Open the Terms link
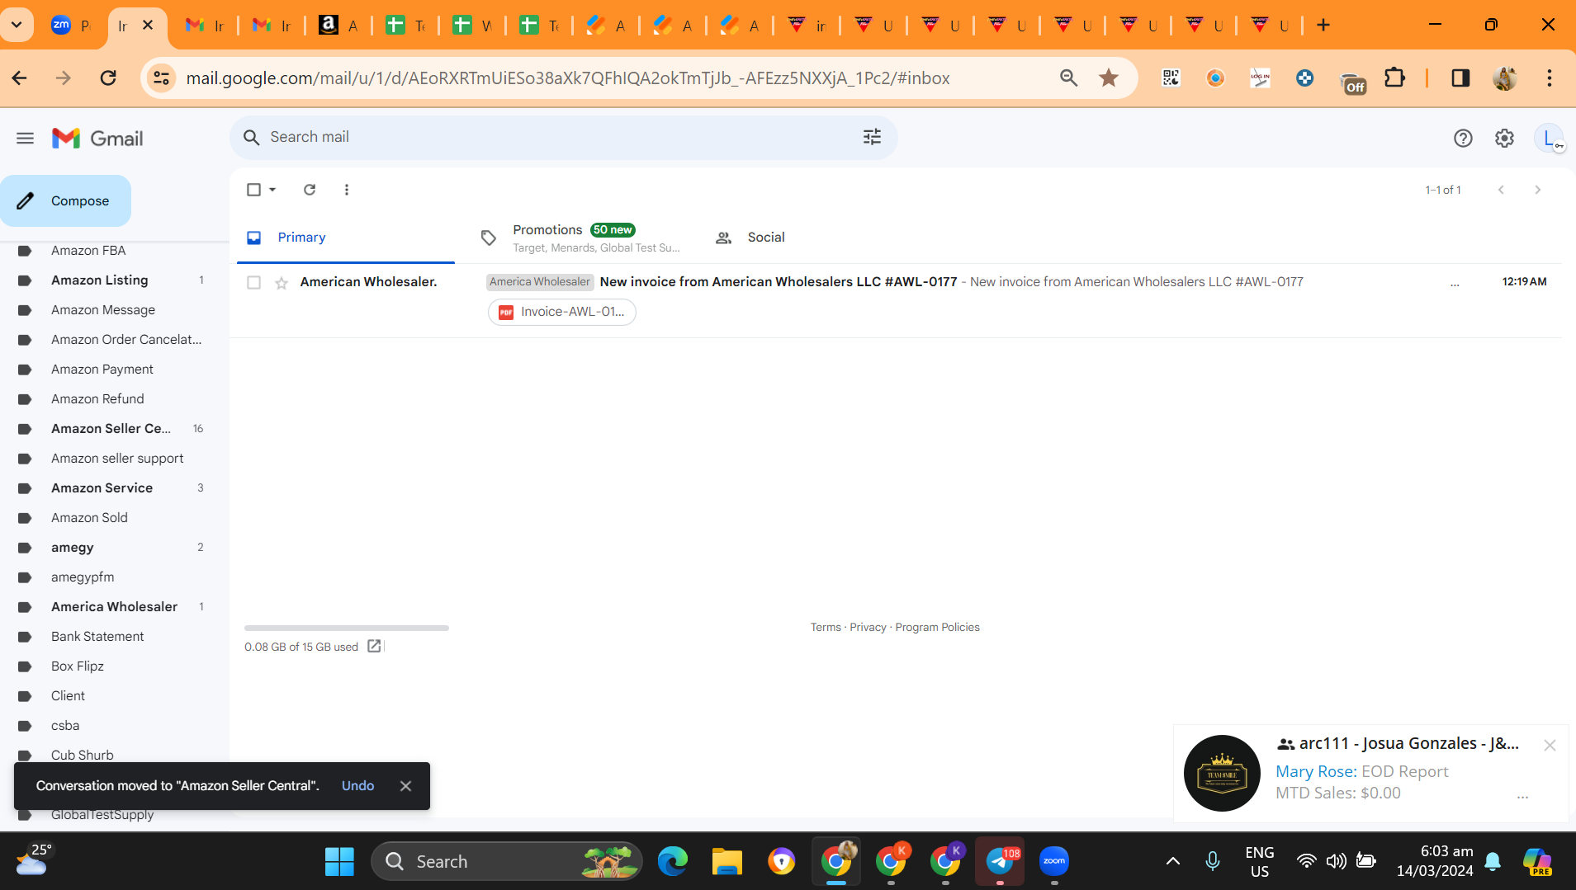Viewport: 1576px width, 890px height. click(x=826, y=627)
